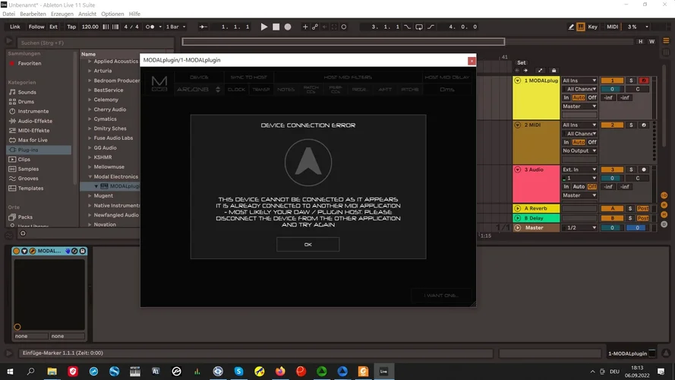Image resolution: width=675 pixels, height=380 pixels.
Task: Open track 2 No Output dropdown
Action: [x=579, y=150]
